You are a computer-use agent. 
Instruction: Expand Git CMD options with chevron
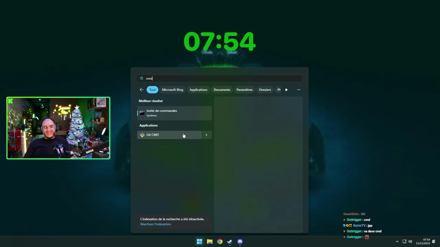click(x=206, y=135)
